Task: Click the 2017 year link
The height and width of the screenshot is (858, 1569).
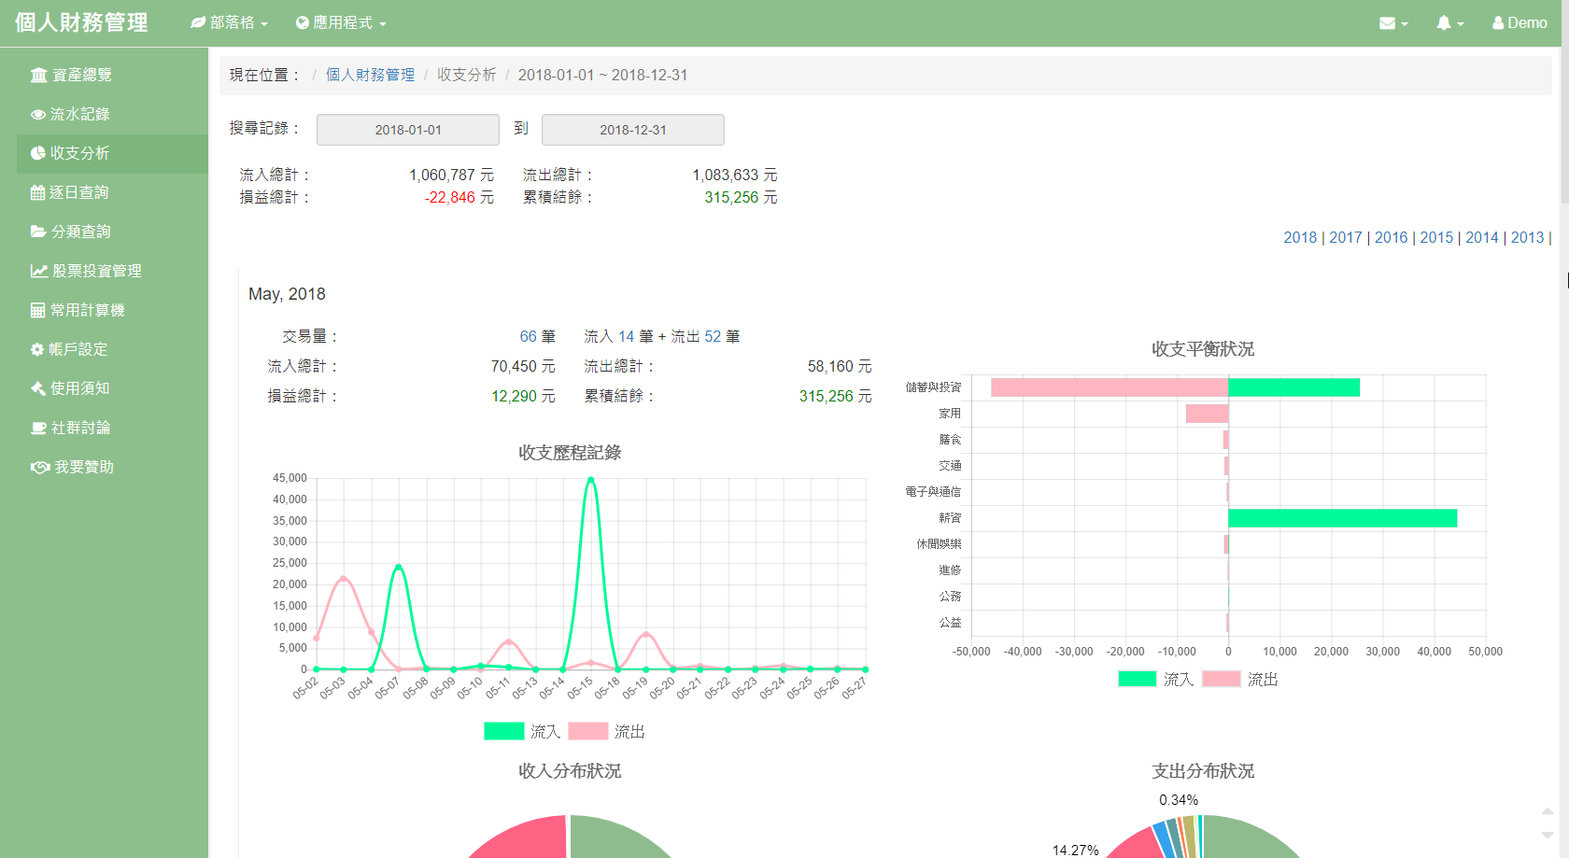Action: (1345, 237)
